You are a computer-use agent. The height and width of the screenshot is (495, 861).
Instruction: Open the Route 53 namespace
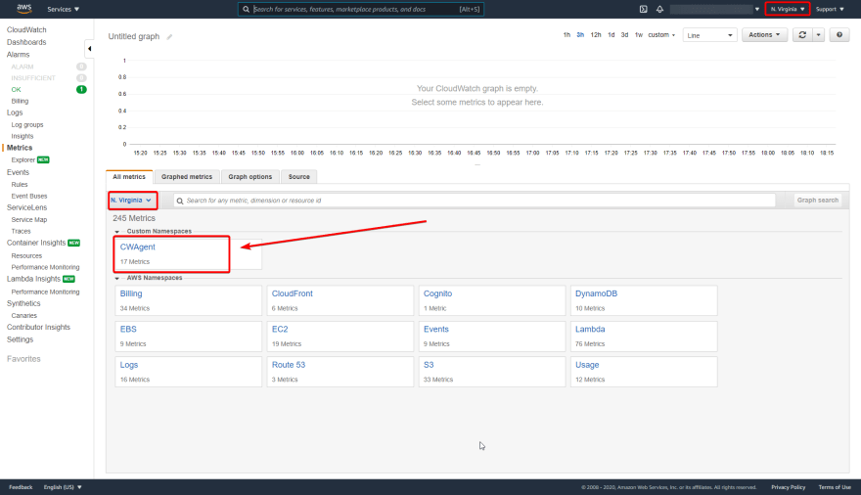(340, 372)
